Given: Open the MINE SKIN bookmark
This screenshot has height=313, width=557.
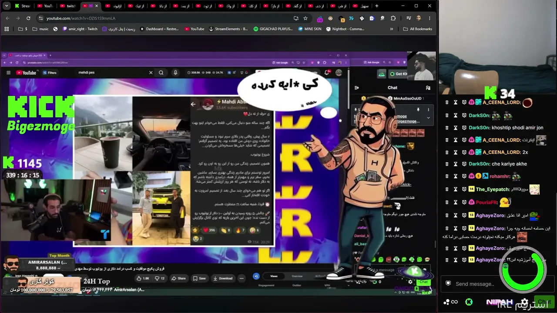Looking at the screenshot, I should [x=309, y=29].
